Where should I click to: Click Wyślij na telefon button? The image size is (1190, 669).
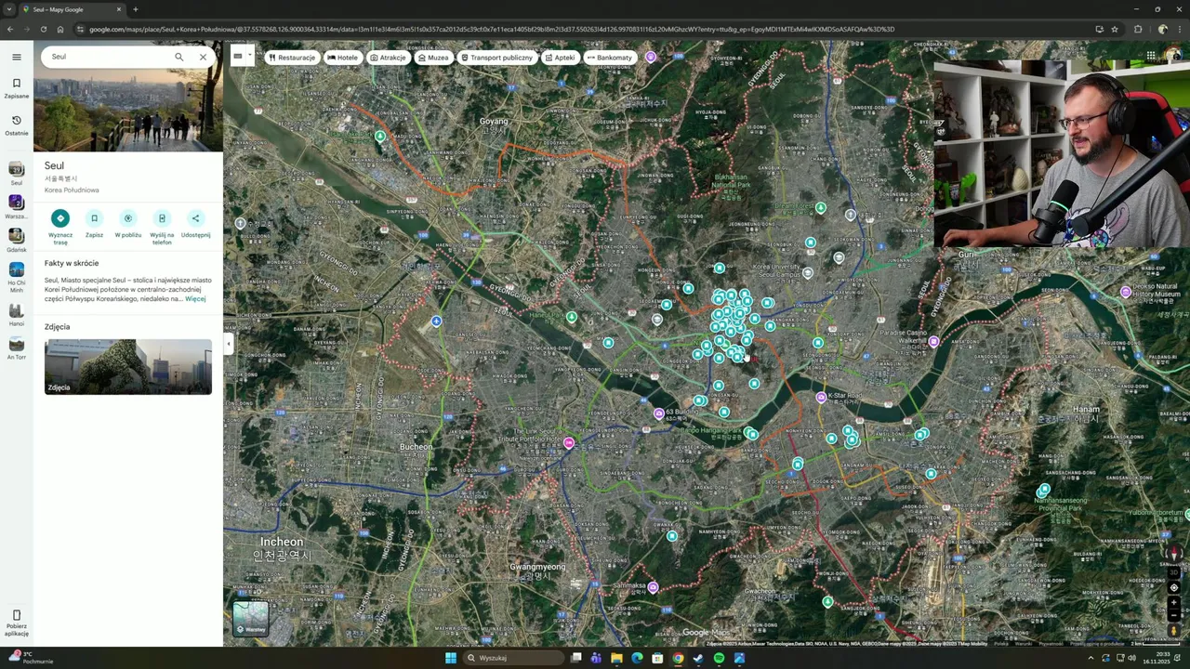(x=162, y=218)
